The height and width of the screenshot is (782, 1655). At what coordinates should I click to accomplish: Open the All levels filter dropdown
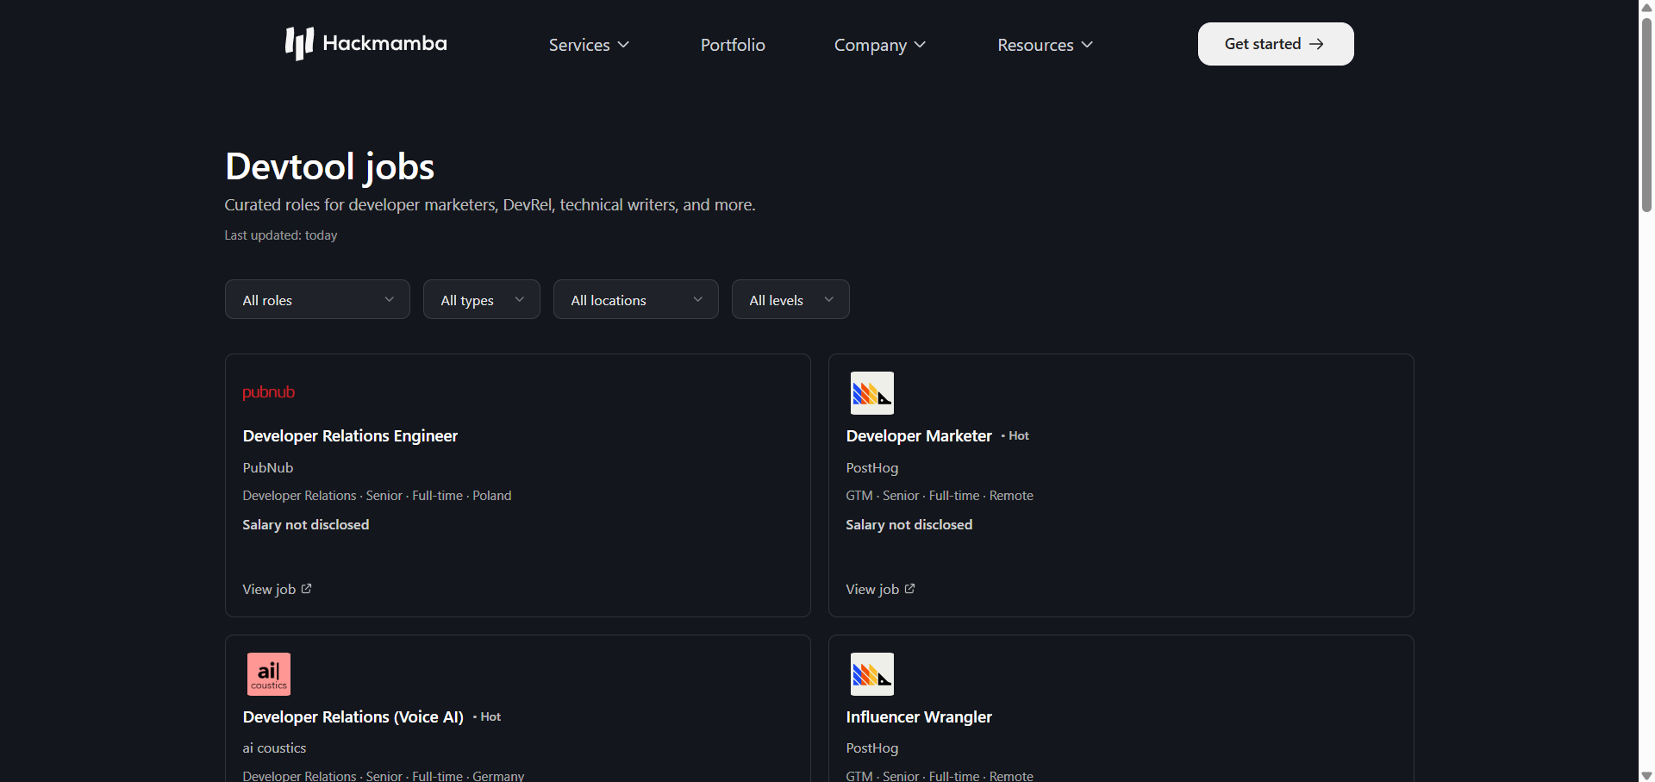coord(790,299)
